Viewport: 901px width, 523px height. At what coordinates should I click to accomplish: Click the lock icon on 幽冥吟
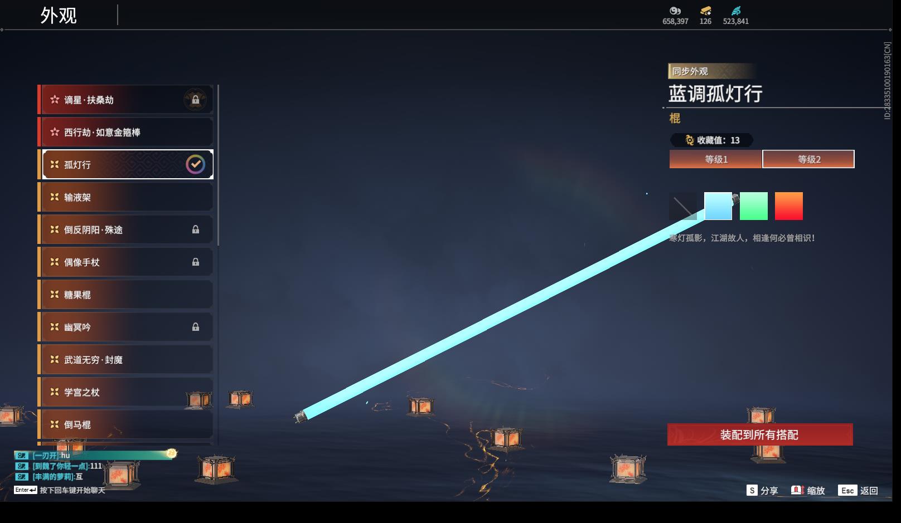(196, 327)
